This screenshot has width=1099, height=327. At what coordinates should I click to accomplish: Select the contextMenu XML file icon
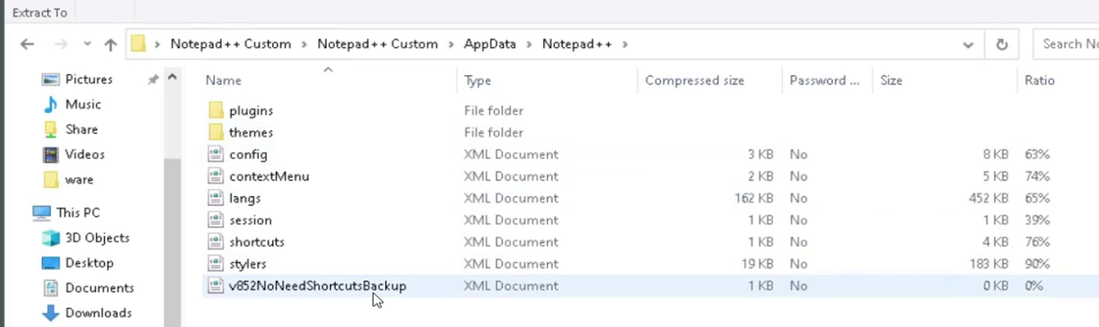click(216, 176)
